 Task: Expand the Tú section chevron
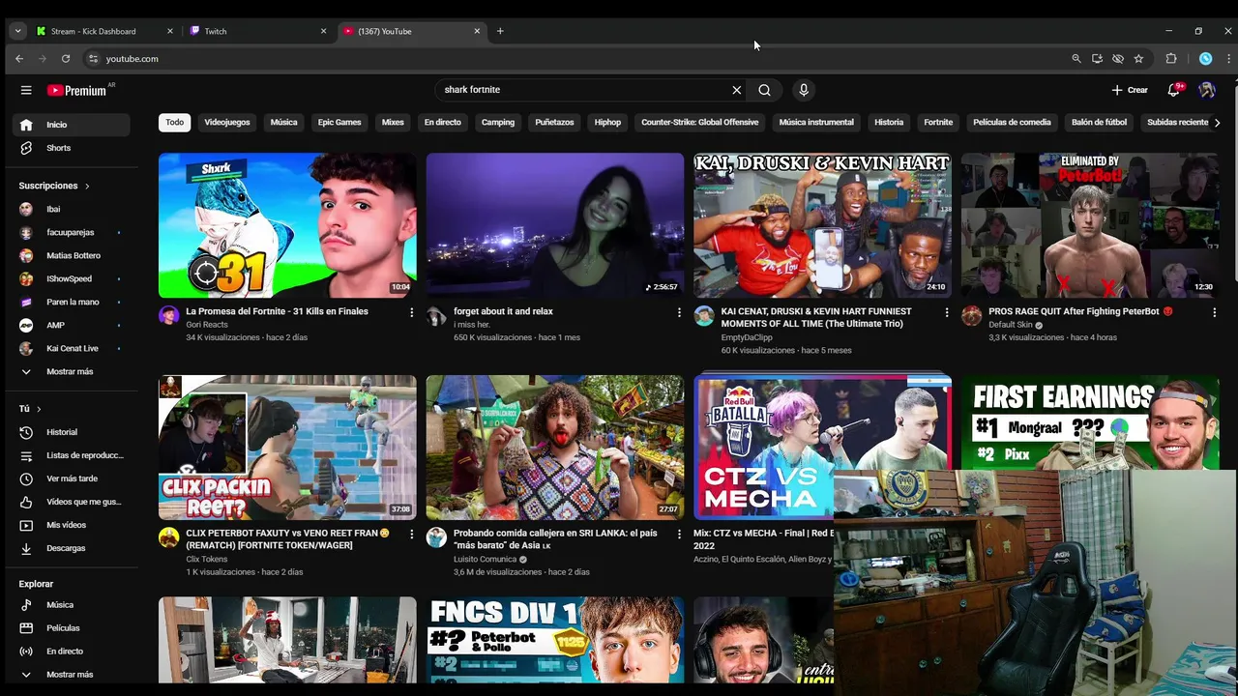(x=37, y=409)
